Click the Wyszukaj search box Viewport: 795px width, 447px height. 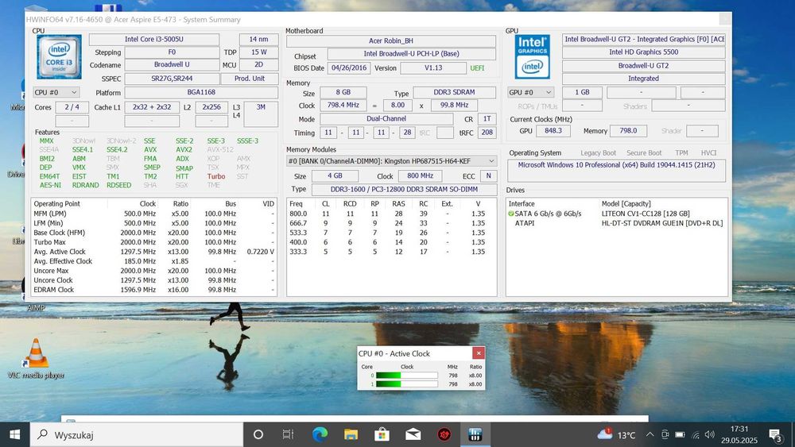137,434
